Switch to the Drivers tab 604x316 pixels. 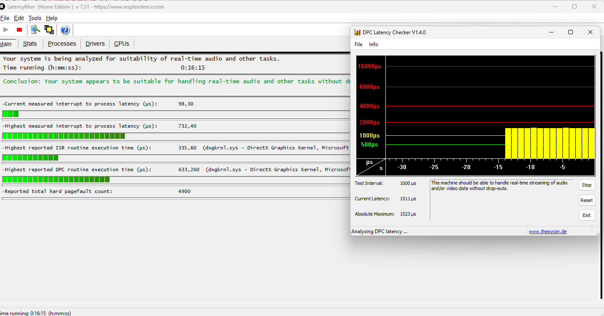pos(95,44)
